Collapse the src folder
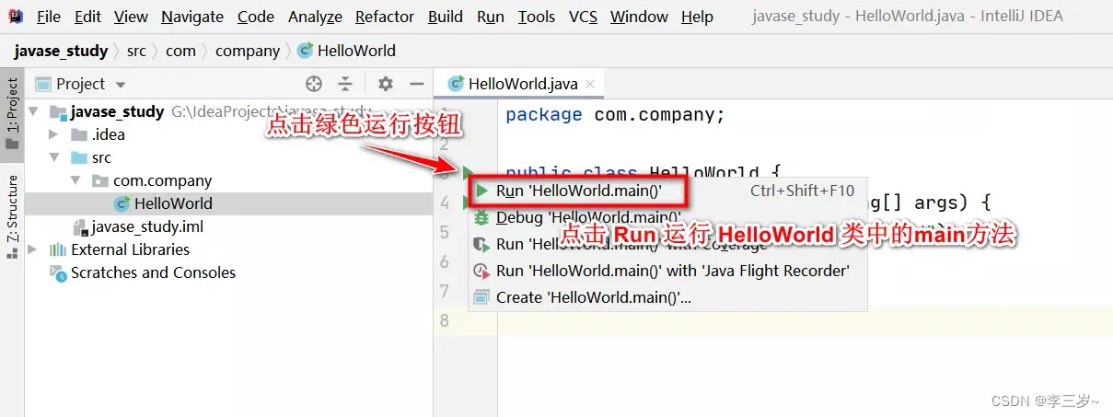 [x=55, y=157]
